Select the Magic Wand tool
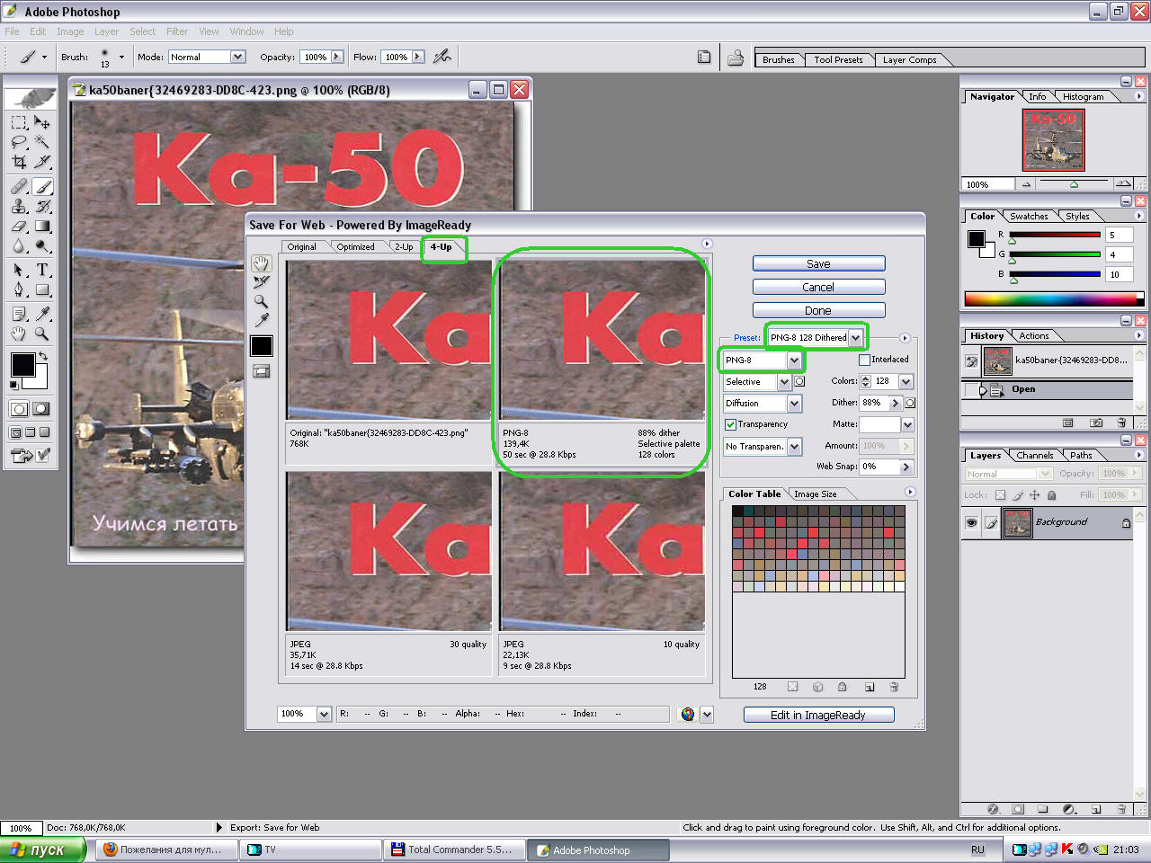Screen dimensions: 1151x863 [42, 142]
